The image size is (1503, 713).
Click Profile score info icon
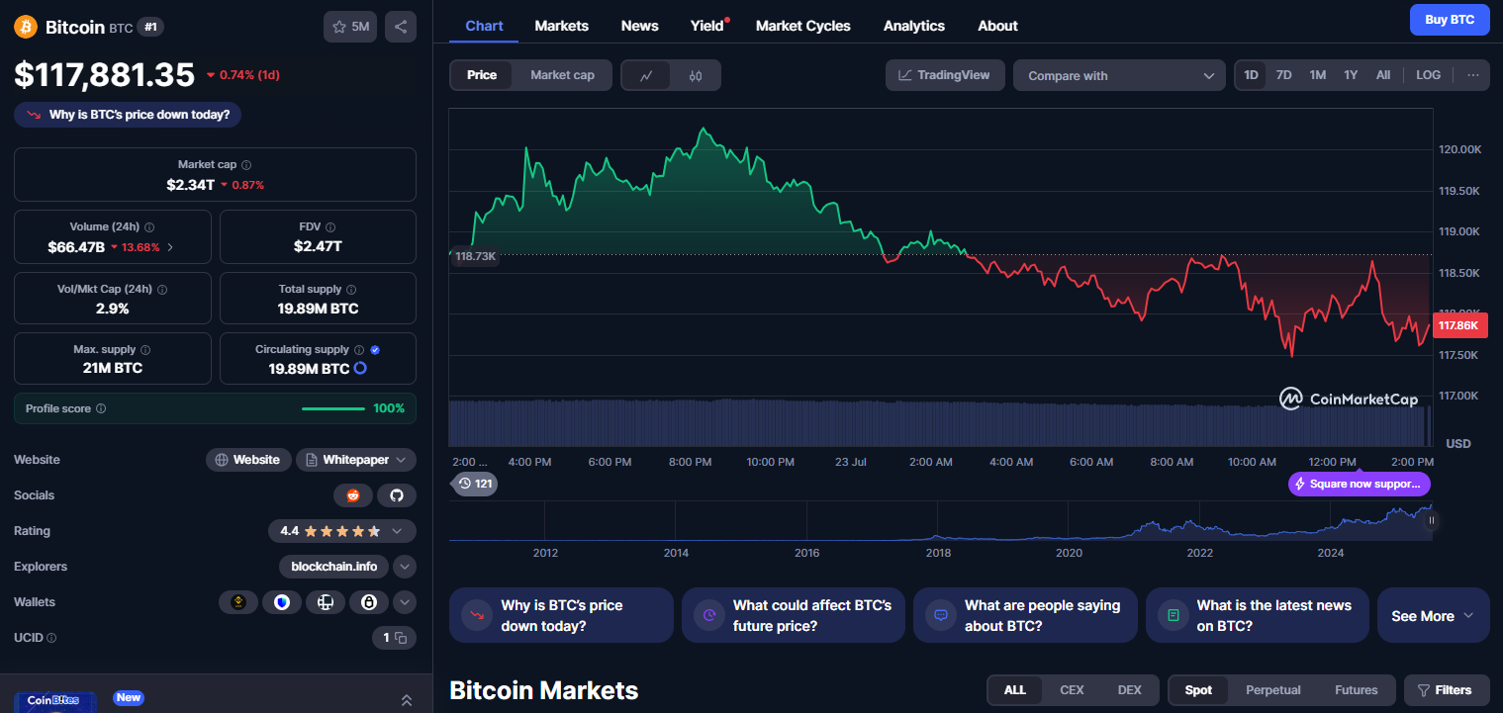coord(101,408)
